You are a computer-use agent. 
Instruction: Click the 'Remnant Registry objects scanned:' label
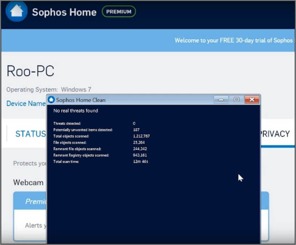(81, 155)
